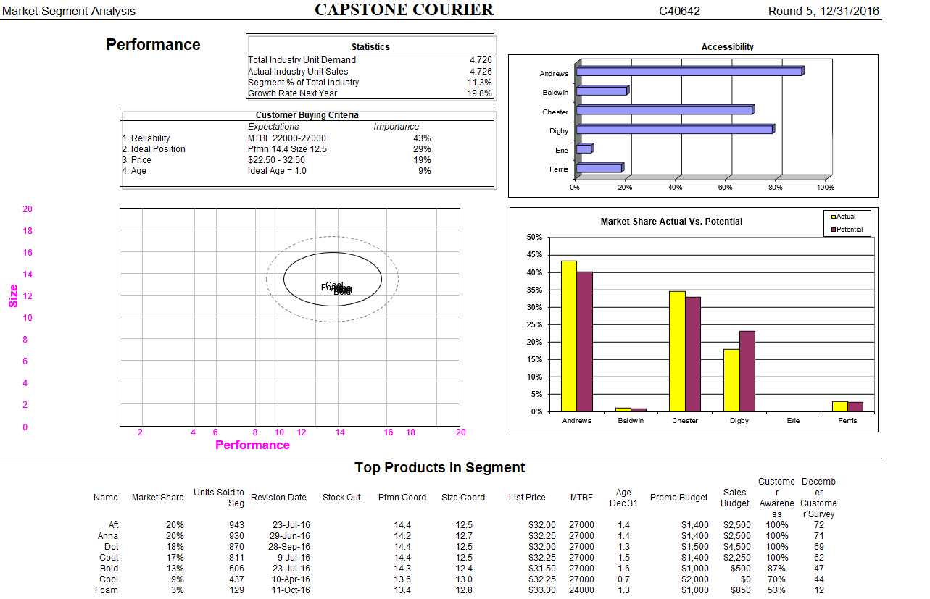Select Chester bar in Accessibility chart

(x=665, y=109)
